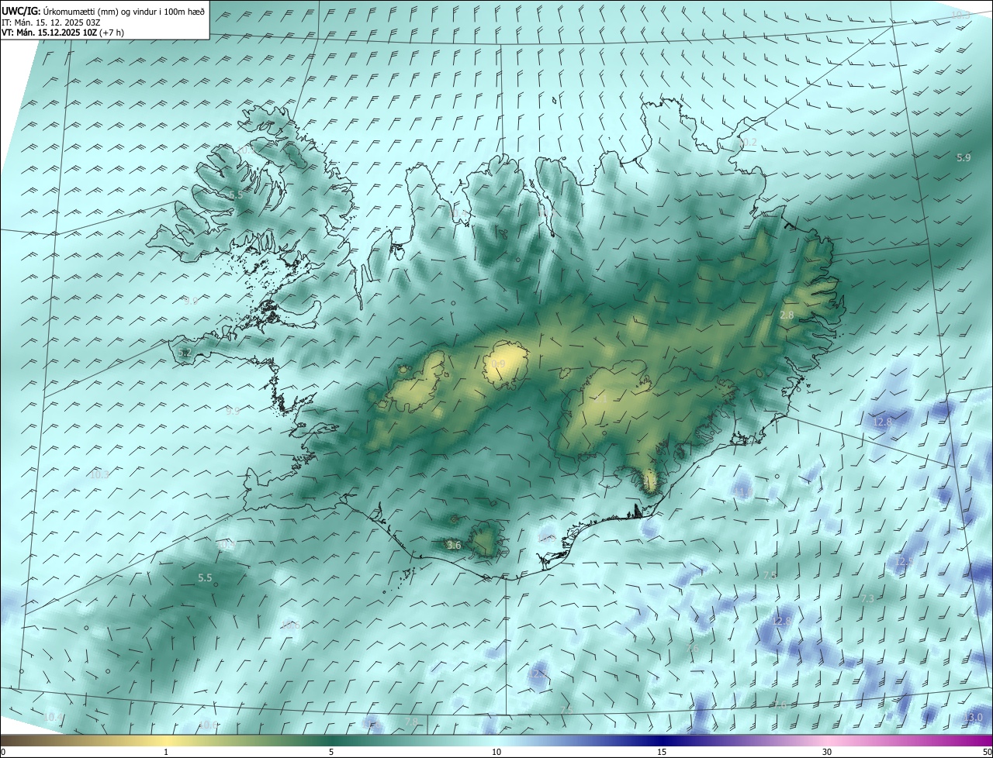993x758 pixels.
Task: Click the 3.6 value on the south coast
Action: [x=454, y=545]
